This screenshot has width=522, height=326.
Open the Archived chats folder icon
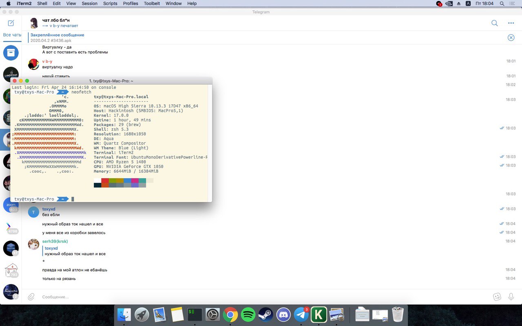click(11, 53)
